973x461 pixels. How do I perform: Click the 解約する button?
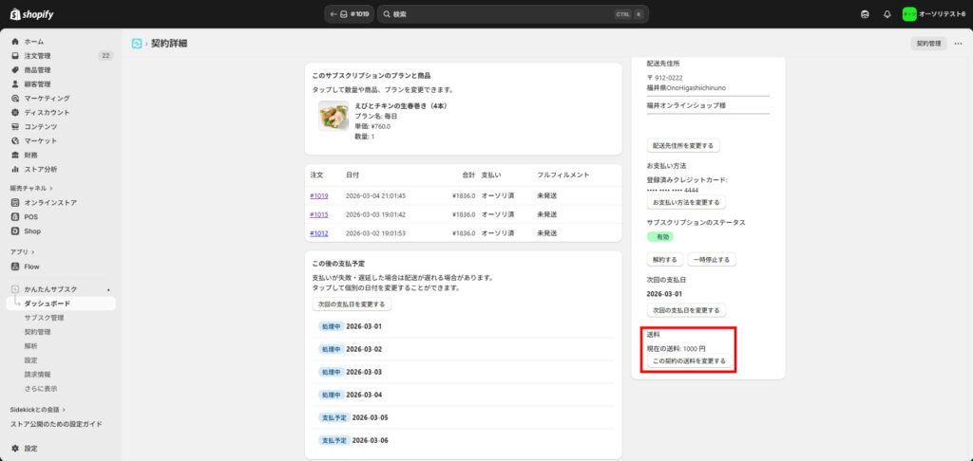coord(664,259)
